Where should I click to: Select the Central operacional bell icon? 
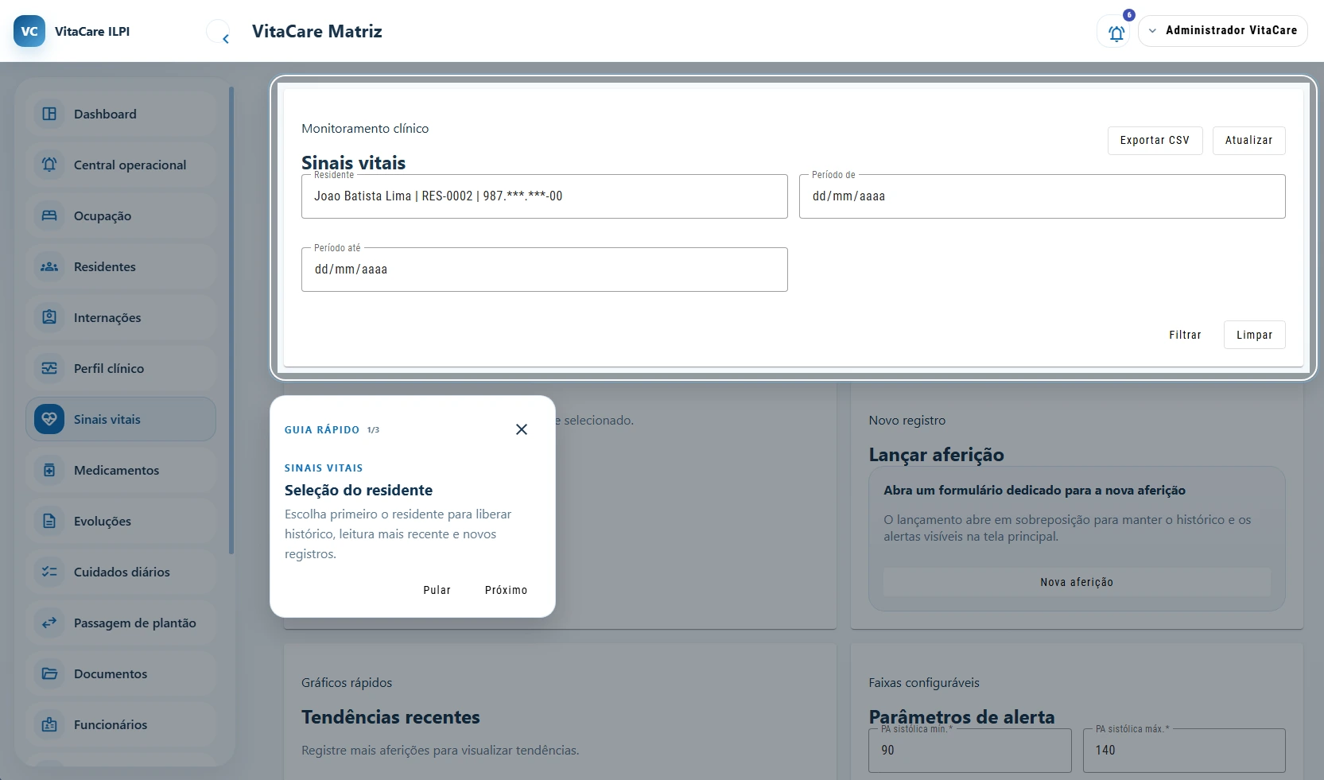[49, 165]
